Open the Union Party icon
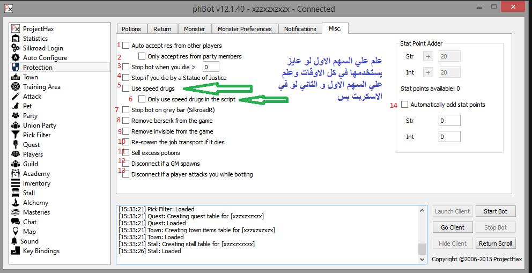 click(x=16, y=126)
